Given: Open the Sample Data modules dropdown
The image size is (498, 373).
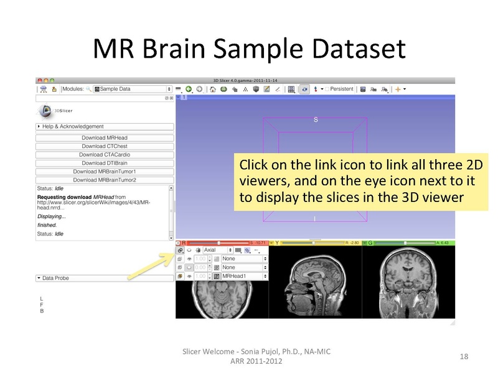Looking at the screenshot, I should point(132,90).
